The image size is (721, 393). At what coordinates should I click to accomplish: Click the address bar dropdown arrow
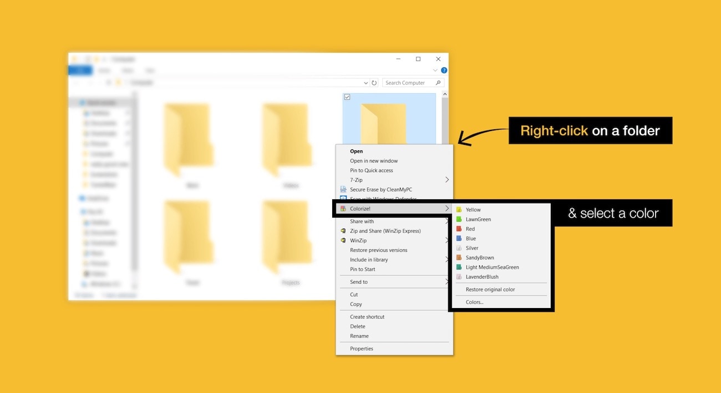click(x=365, y=82)
